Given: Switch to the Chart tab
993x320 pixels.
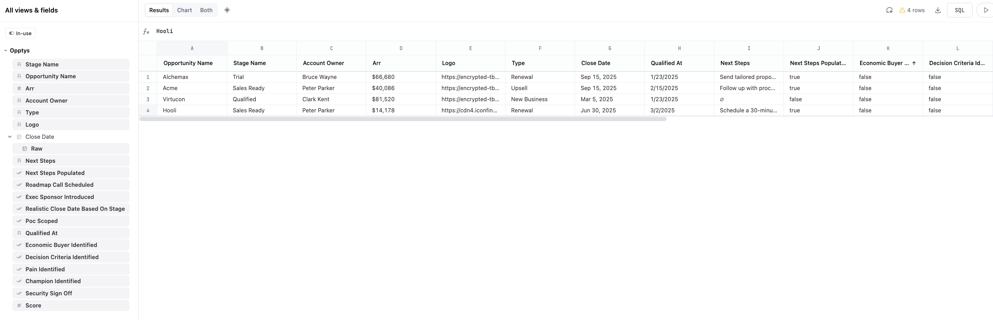Looking at the screenshot, I should click(184, 10).
